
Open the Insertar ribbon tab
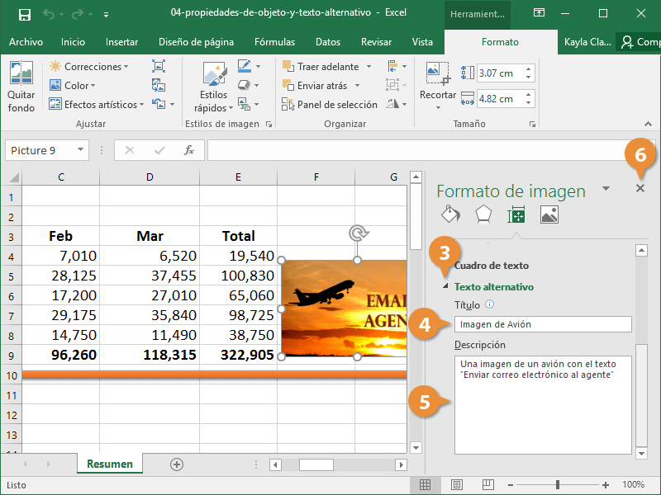pyautogui.click(x=121, y=42)
